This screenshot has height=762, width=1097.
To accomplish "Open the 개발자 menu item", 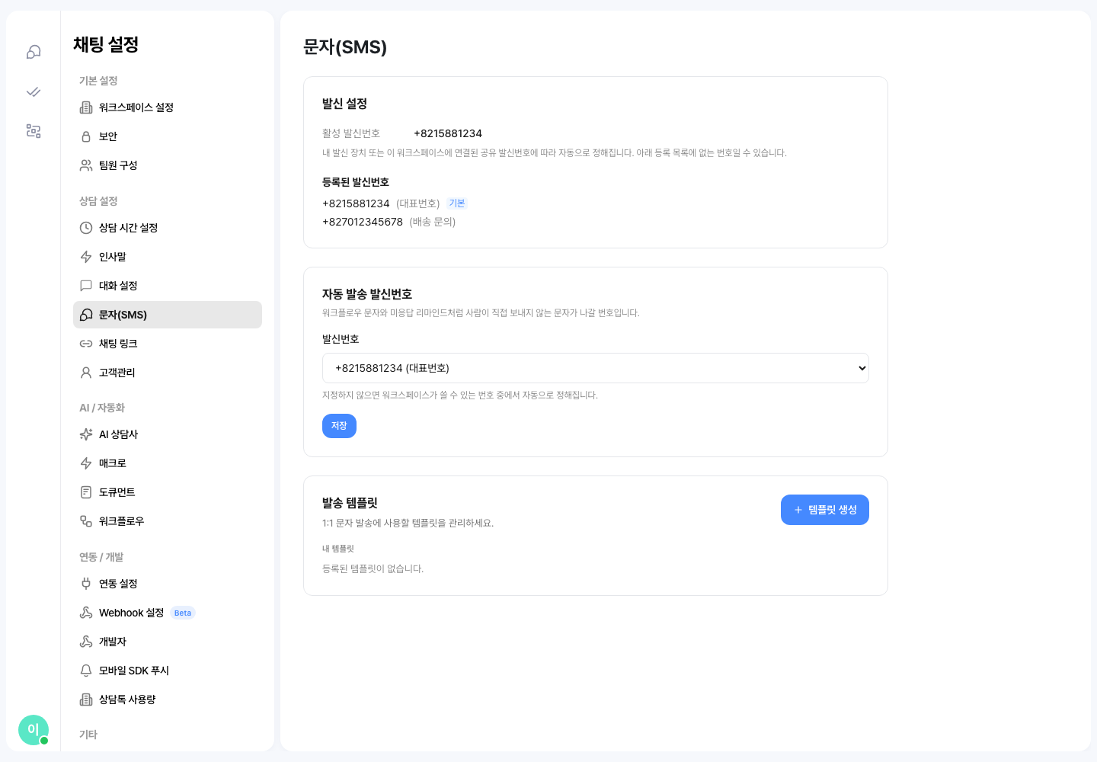I will tap(168, 642).
